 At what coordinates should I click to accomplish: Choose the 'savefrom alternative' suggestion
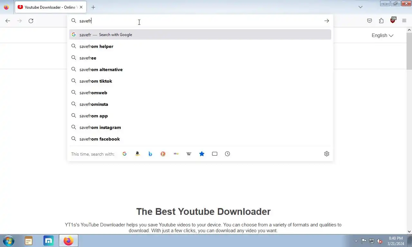(x=200, y=69)
